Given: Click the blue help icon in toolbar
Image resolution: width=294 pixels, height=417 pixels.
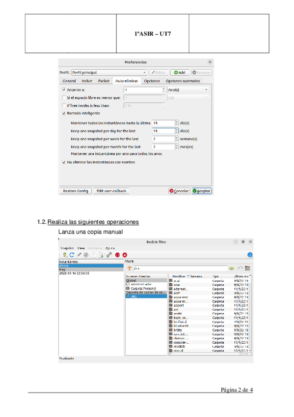Looking at the screenshot, I should tap(250, 255).
